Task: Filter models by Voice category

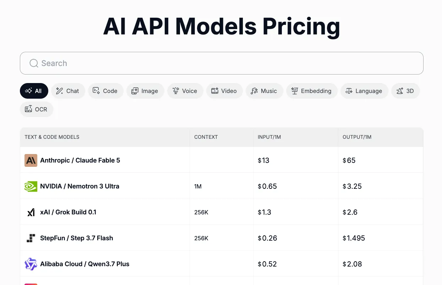Action: click(185, 91)
